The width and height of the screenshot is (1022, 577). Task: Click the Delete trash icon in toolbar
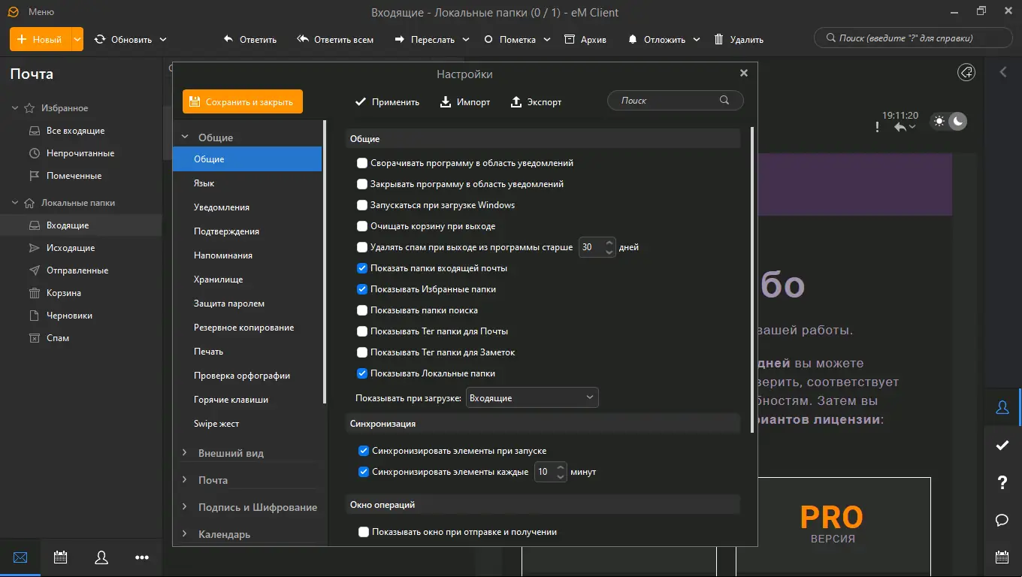pyautogui.click(x=719, y=39)
